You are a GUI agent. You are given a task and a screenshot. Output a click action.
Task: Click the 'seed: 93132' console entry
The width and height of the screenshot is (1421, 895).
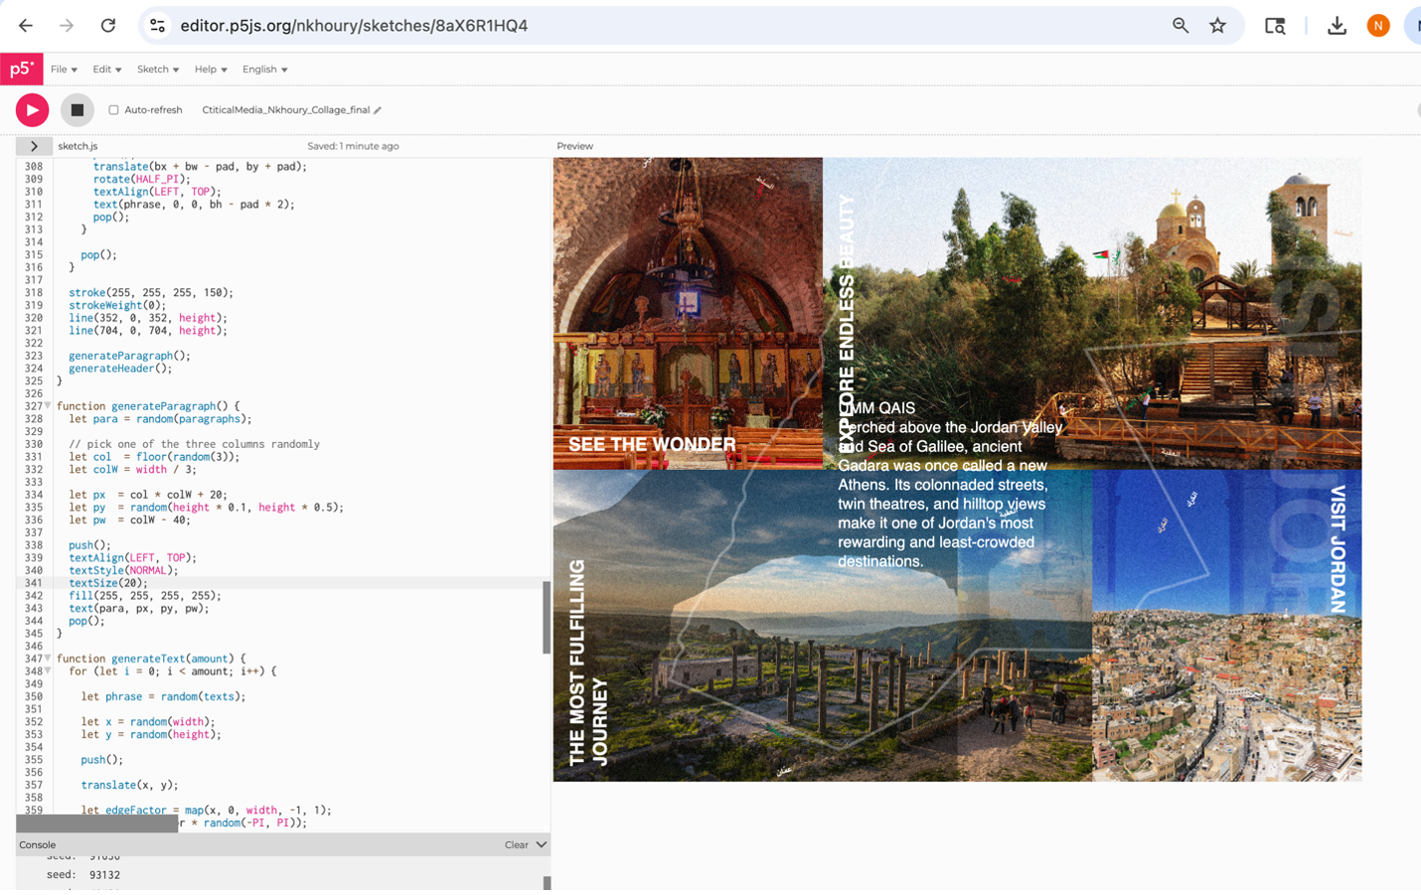click(x=83, y=875)
